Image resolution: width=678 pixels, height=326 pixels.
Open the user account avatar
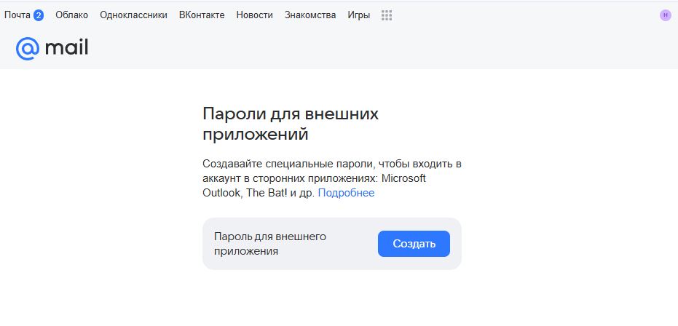pos(666,15)
